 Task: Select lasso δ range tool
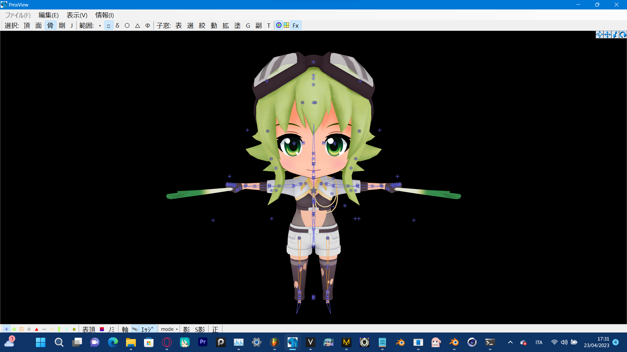click(x=118, y=25)
